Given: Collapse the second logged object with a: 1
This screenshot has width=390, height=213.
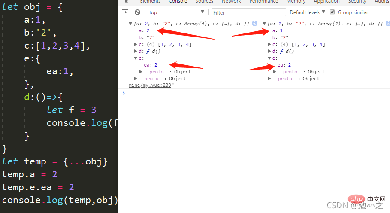Looking at the screenshot, I should (x=264, y=24).
